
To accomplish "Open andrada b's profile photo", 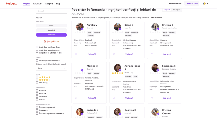I will coord(80,112).
